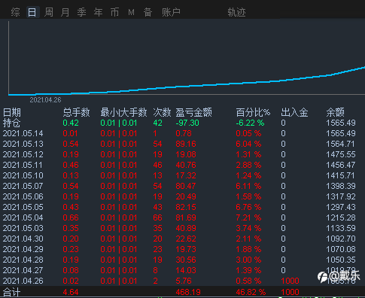The width and height of the screenshot is (365, 298).
Task: Click trade count 66 on 2021.05.04
Action: [157, 217]
